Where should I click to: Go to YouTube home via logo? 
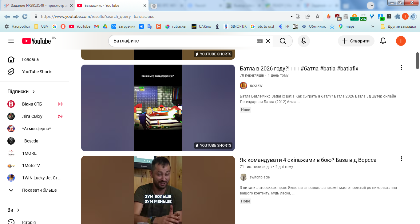(x=37, y=41)
